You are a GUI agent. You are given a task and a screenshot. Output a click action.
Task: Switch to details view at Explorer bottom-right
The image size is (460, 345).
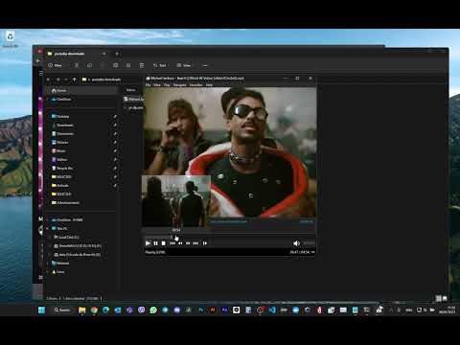438,298
